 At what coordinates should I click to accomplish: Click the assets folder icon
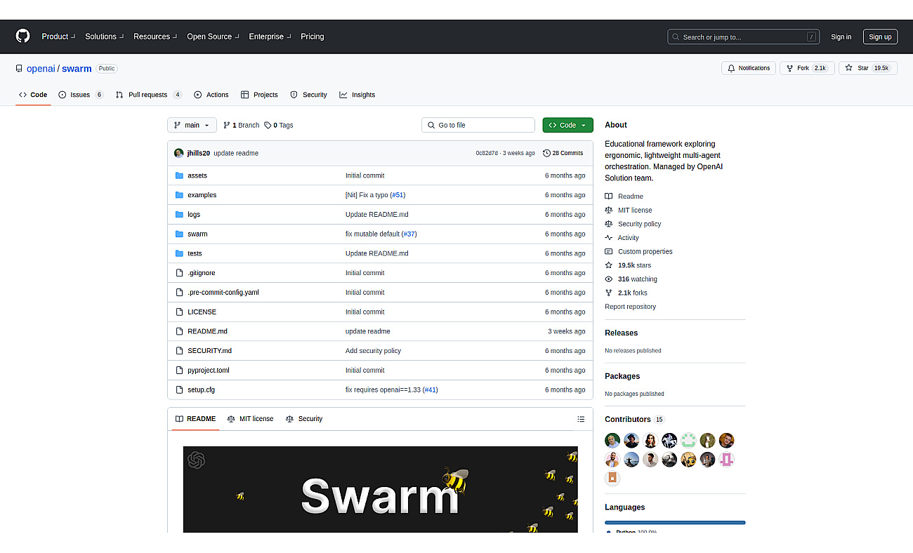click(179, 175)
